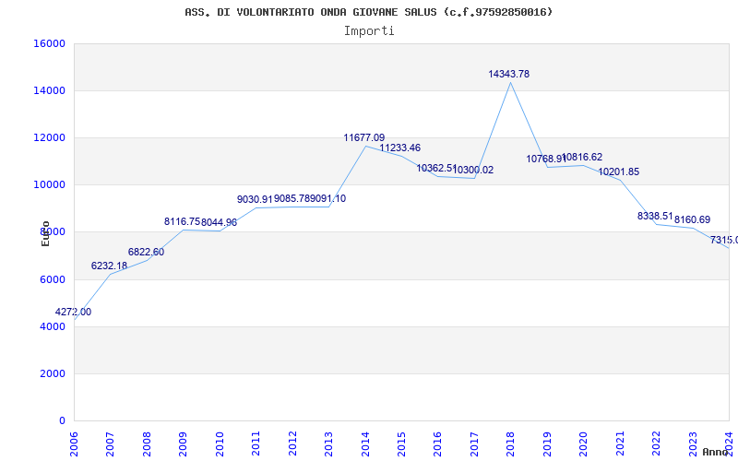
Task: Click the y-axis value 14000
Action: coord(49,90)
